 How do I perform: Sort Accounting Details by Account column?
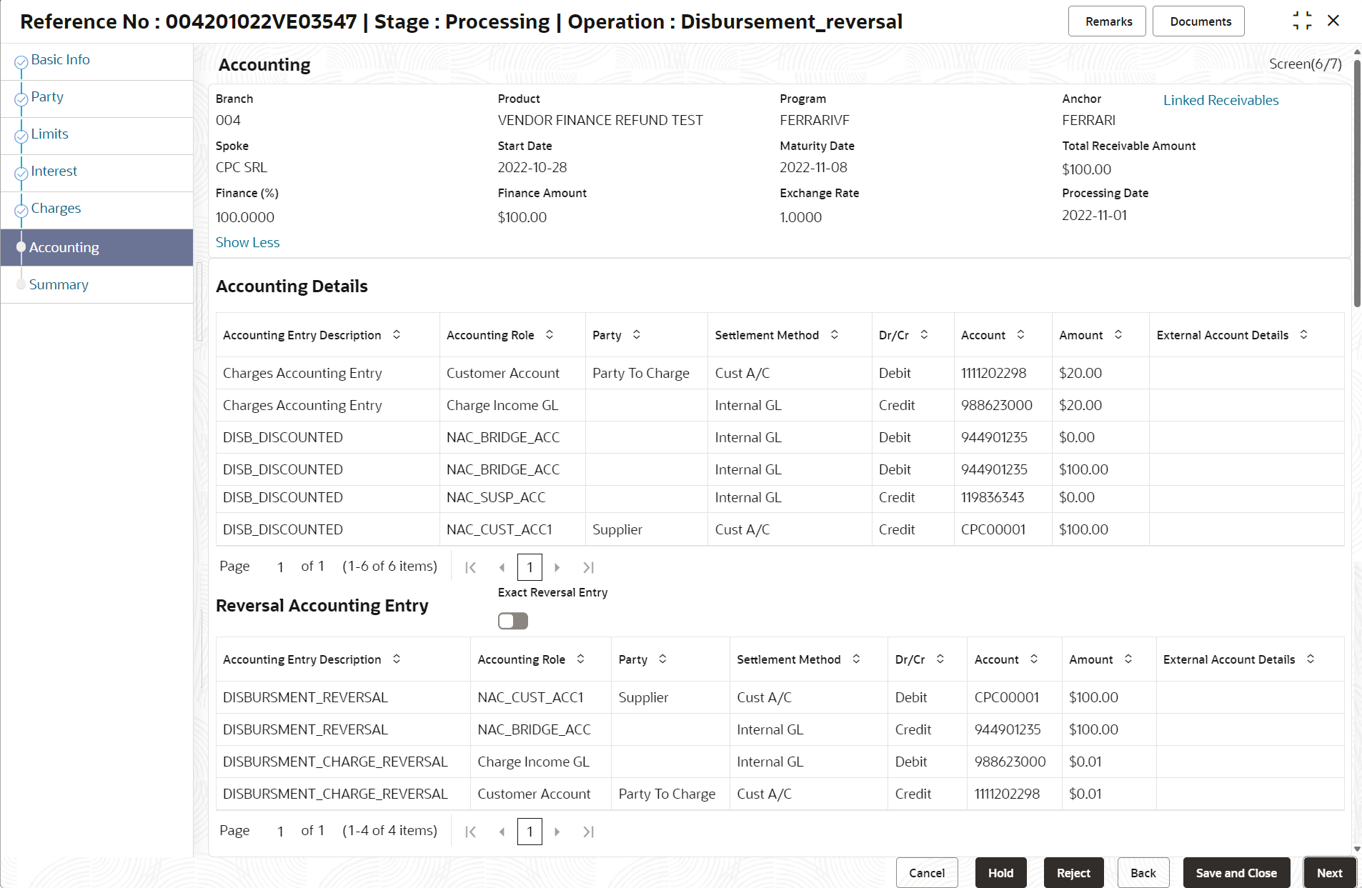(1020, 334)
